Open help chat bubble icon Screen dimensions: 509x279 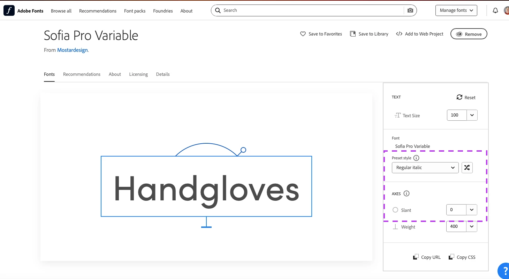503,271
